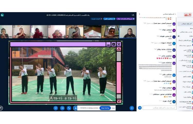Click the highlighted presenter webcam thumbnail
Image resolution: width=193 pixels, height=124 pixels.
point(128,32)
